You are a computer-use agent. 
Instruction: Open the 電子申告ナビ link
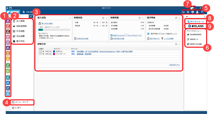click(155, 39)
